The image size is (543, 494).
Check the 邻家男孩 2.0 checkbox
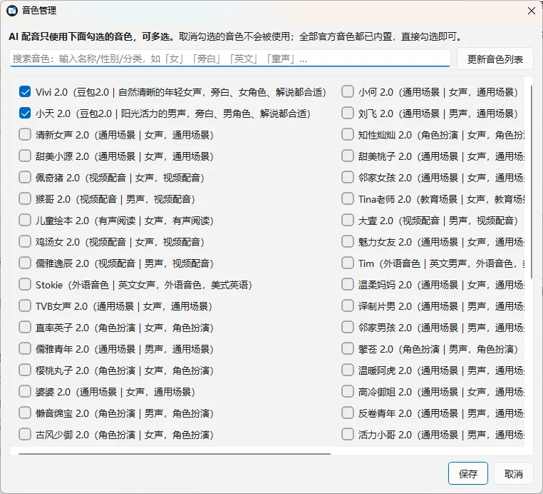347,328
